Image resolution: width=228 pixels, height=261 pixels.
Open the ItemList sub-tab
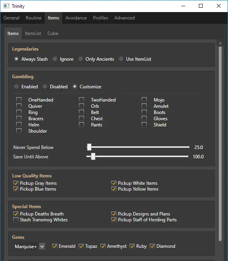pos(33,33)
